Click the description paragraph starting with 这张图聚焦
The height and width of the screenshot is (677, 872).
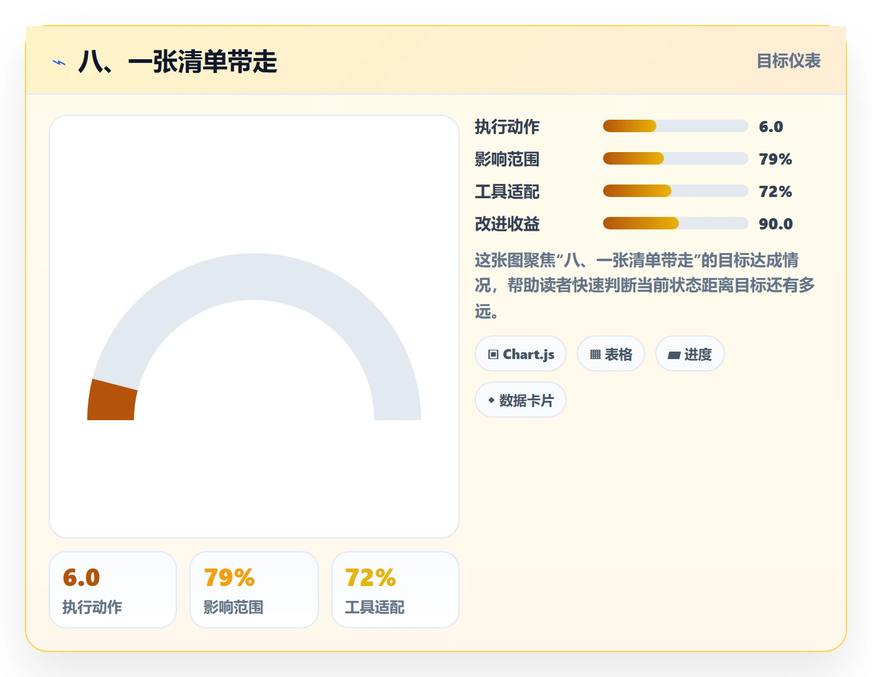(x=645, y=285)
